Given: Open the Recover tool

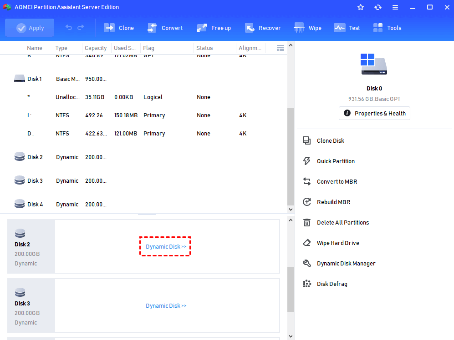Looking at the screenshot, I should (263, 28).
